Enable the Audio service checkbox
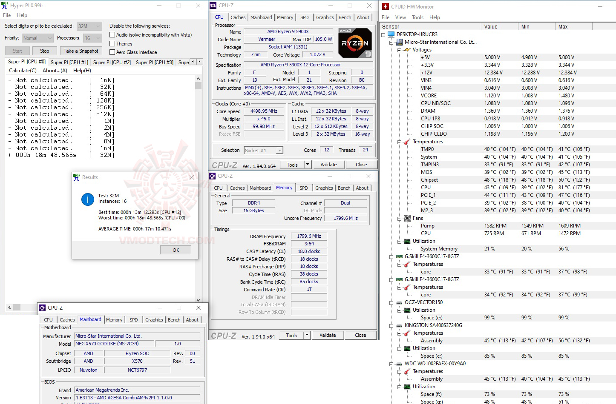This screenshot has height=404, width=616. click(x=112, y=35)
